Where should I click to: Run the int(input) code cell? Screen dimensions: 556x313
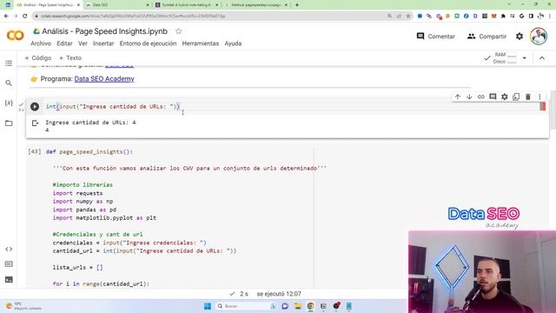pyautogui.click(x=35, y=106)
